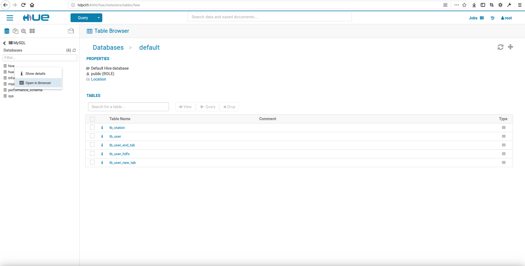Click the type icon for tb_station
Screen dimensions: 525x266
point(504,128)
